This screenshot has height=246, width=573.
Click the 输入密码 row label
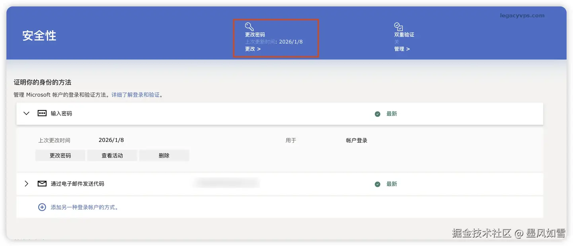click(61, 114)
